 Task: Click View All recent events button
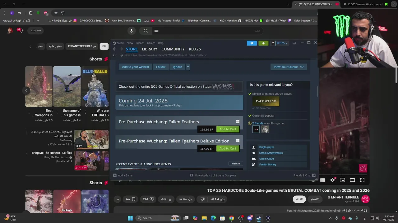point(236,164)
